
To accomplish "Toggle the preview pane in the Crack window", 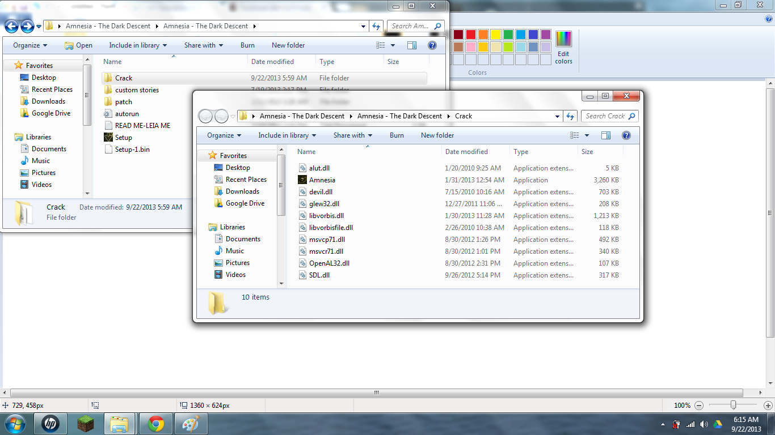I will click(x=606, y=135).
